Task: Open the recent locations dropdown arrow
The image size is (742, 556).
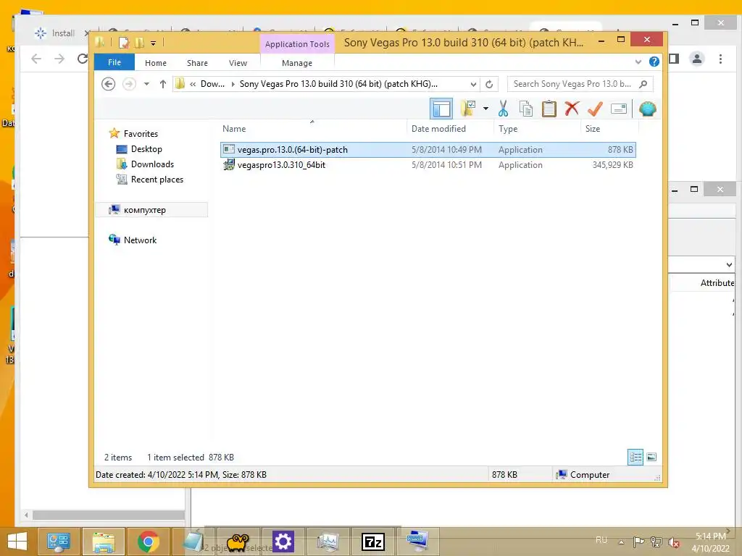Action: 146,84
